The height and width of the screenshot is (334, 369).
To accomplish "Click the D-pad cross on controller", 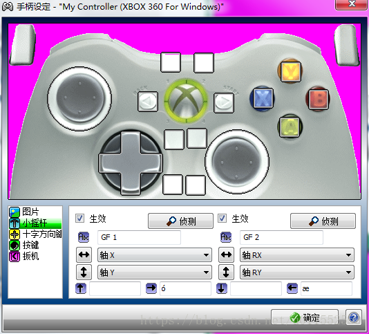I will coord(131,163).
